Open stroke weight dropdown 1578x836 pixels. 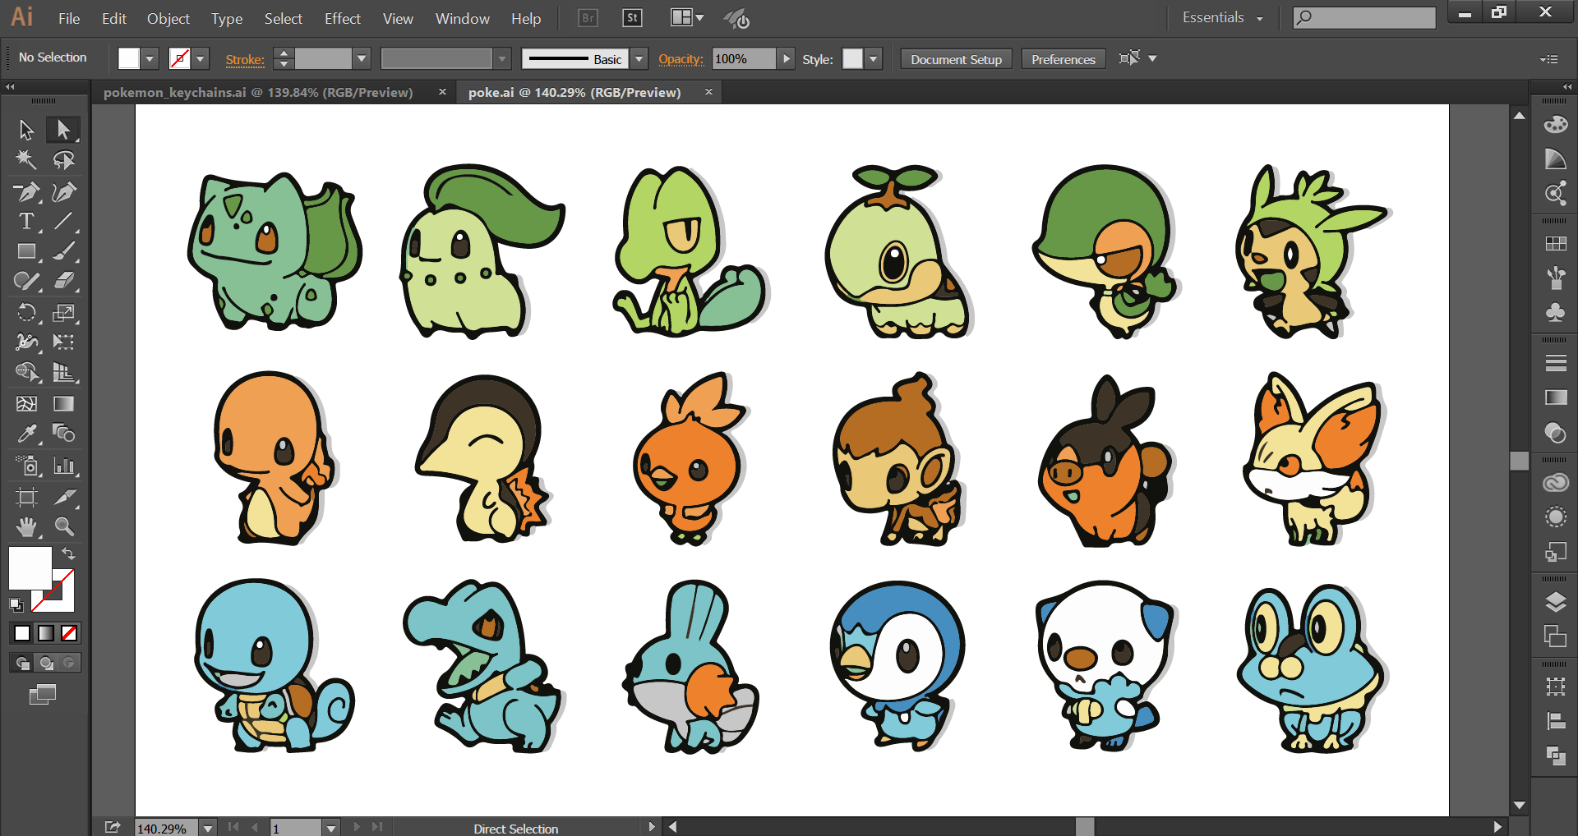click(x=361, y=58)
